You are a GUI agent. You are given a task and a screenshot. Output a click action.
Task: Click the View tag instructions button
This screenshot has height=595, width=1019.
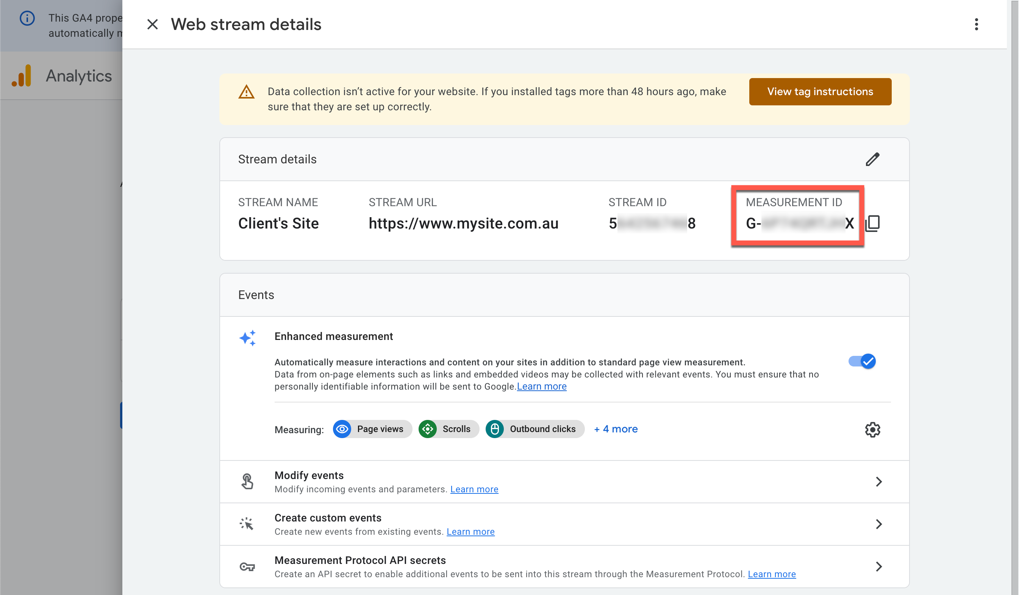click(x=820, y=92)
